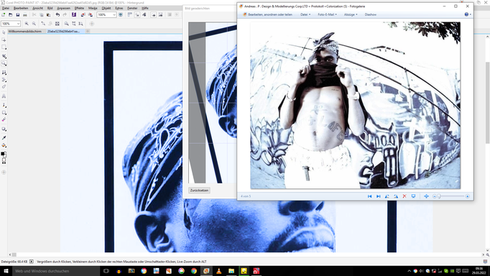The height and width of the screenshot is (276, 490).
Task: Click the Windows search box in taskbar
Action: [56, 271]
